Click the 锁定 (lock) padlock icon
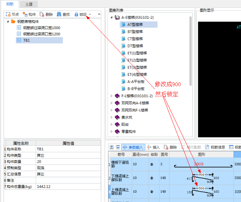 tap(76, 14)
